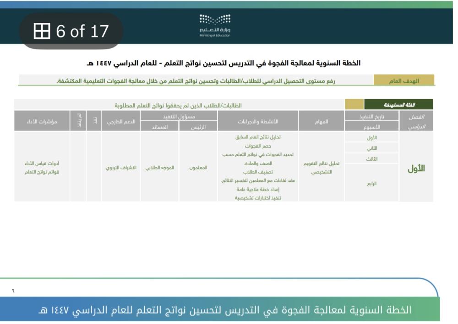Click the 'المعلمون' cell
Screen dimensions: 458x324
click(198, 168)
